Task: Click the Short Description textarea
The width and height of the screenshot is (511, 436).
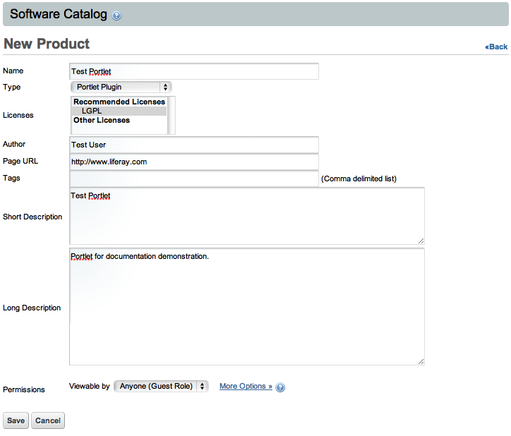Action: (x=247, y=216)
